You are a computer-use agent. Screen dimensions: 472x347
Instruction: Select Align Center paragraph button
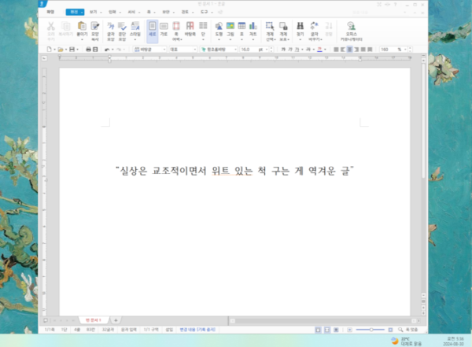click(x=349, y=49)
